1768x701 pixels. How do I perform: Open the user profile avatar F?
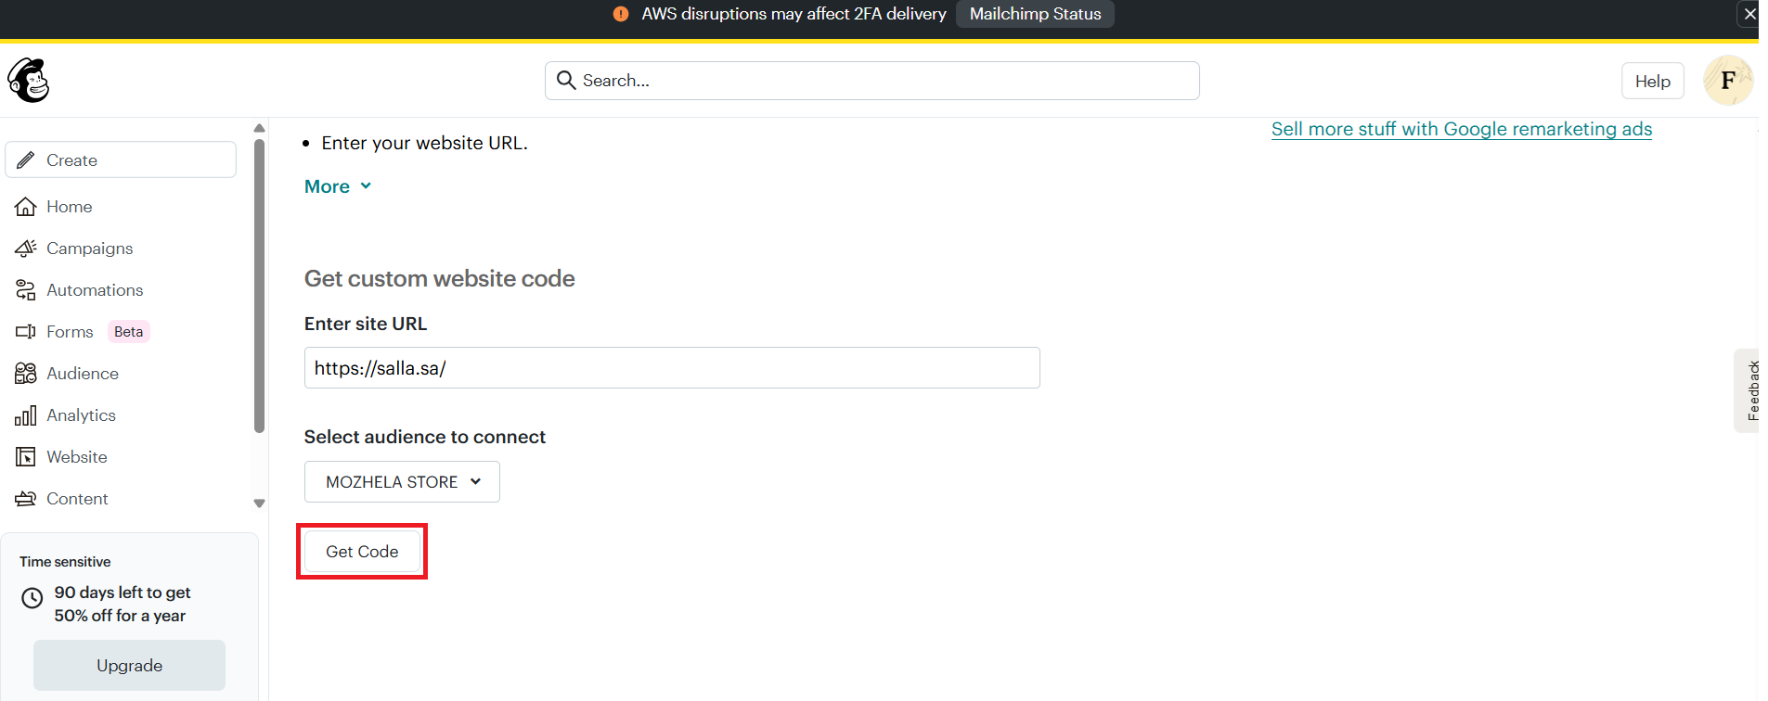click(1727, 81)
